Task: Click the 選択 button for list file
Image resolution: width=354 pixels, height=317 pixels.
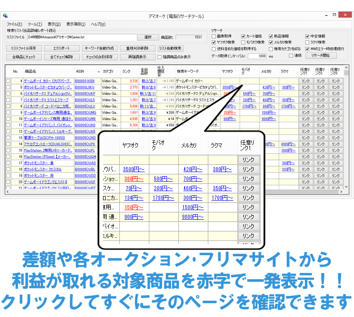Action: (x=148, y=37)
